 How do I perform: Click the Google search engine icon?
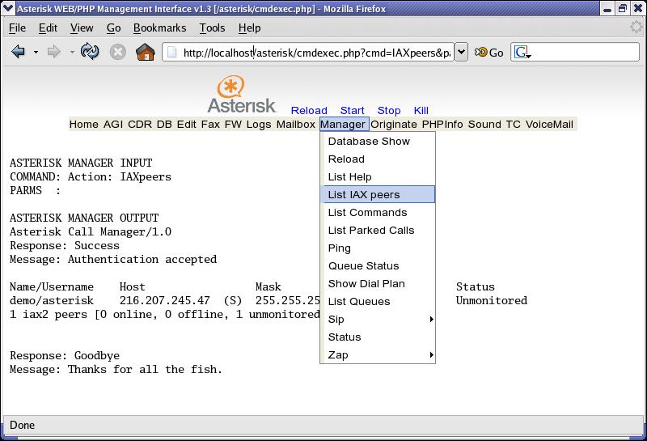point(522,53)
